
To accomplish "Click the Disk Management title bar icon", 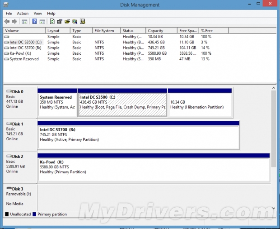I will pos(6,4).
